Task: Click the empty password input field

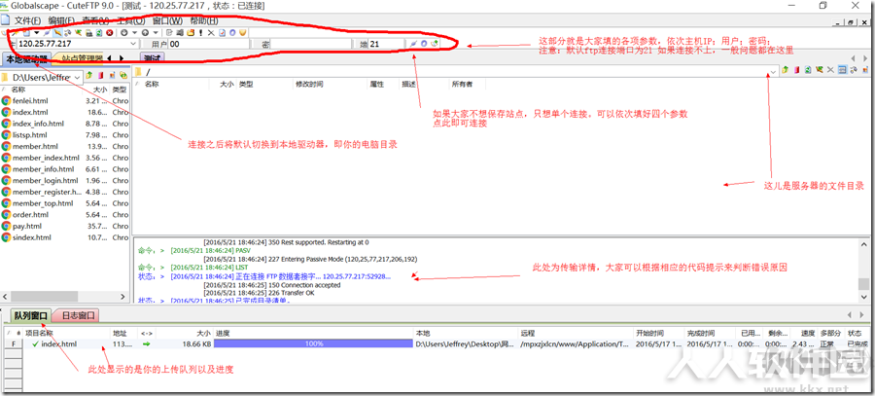Action: (x=310, y=44)
